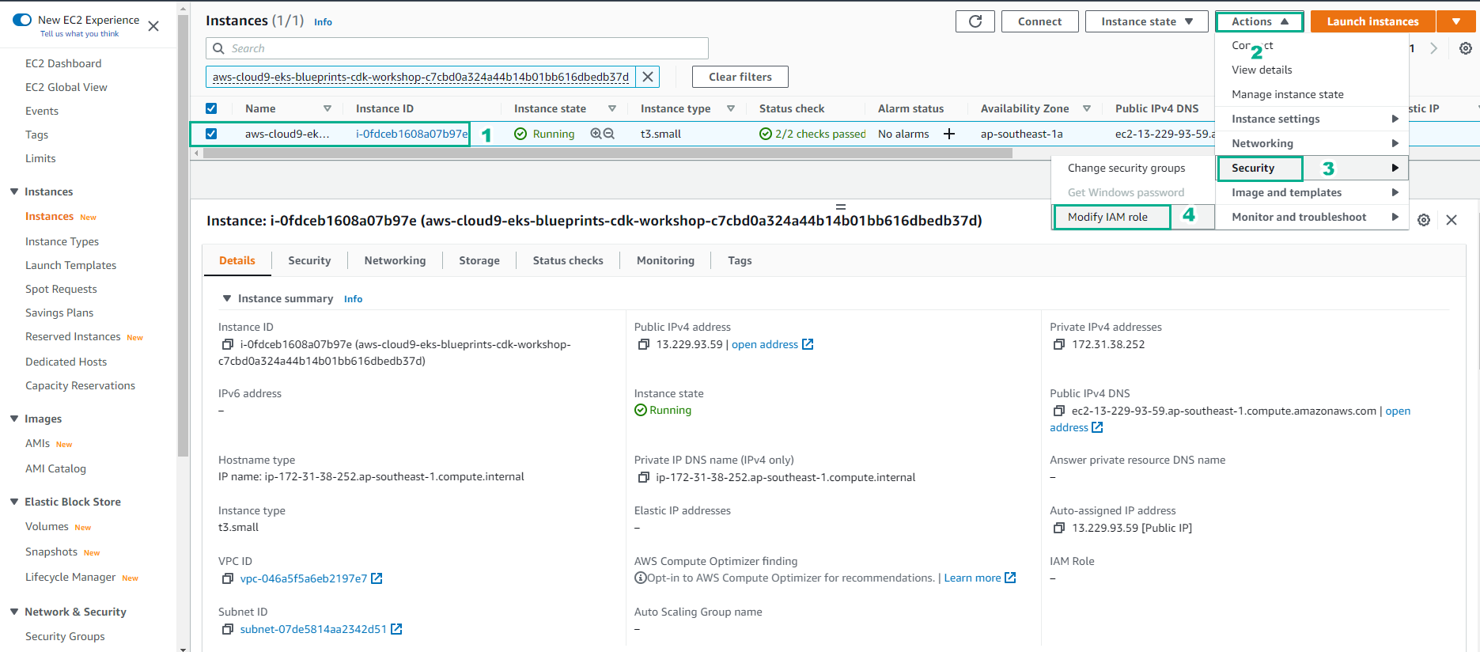Screen dimensions: 1480x652
Task: Open Launch instances split arrow dropdown
Action: [x=1456, y=21]
